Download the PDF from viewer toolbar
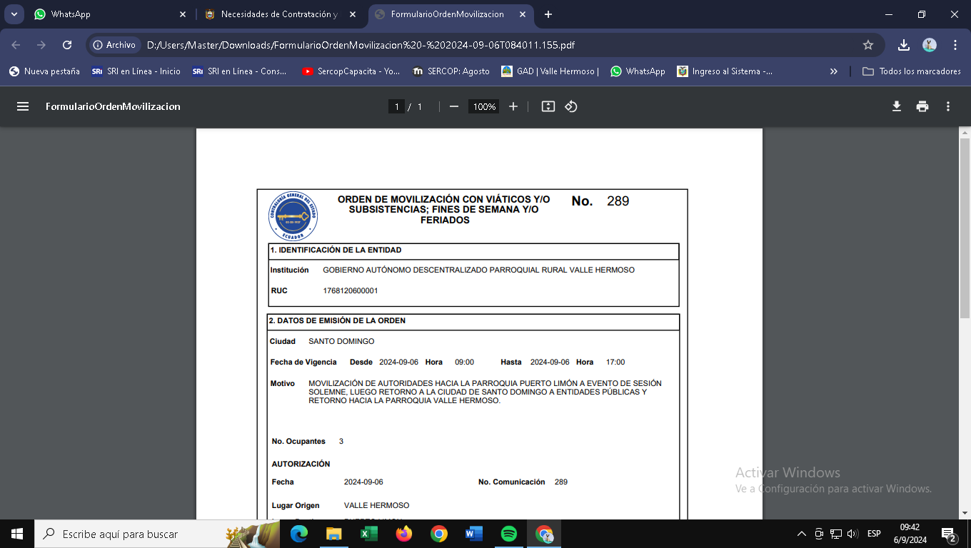Screen dimensions: 971x548 (x=897, y=106)
